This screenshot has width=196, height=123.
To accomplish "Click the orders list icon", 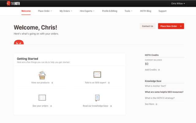I will coord(42,98).
